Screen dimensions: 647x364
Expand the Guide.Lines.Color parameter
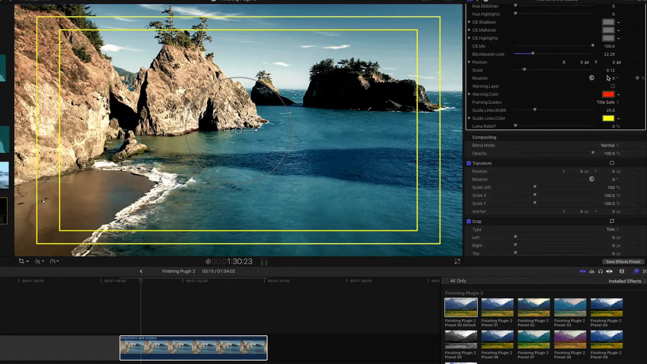click(469, 118)
